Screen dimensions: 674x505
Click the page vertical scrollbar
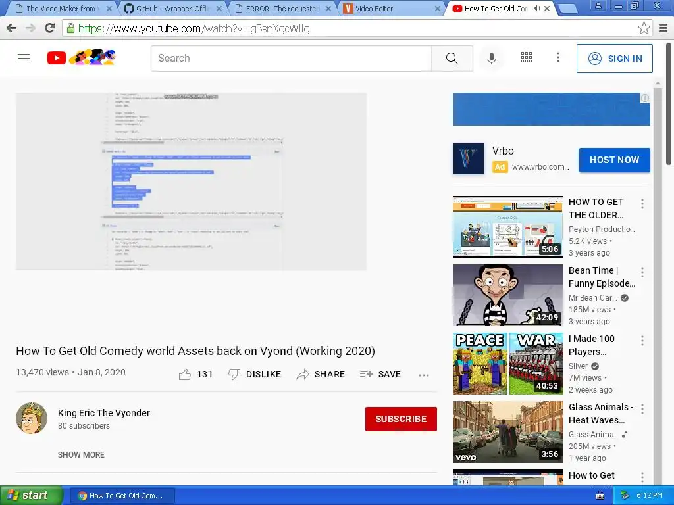(x=669, y=103)
